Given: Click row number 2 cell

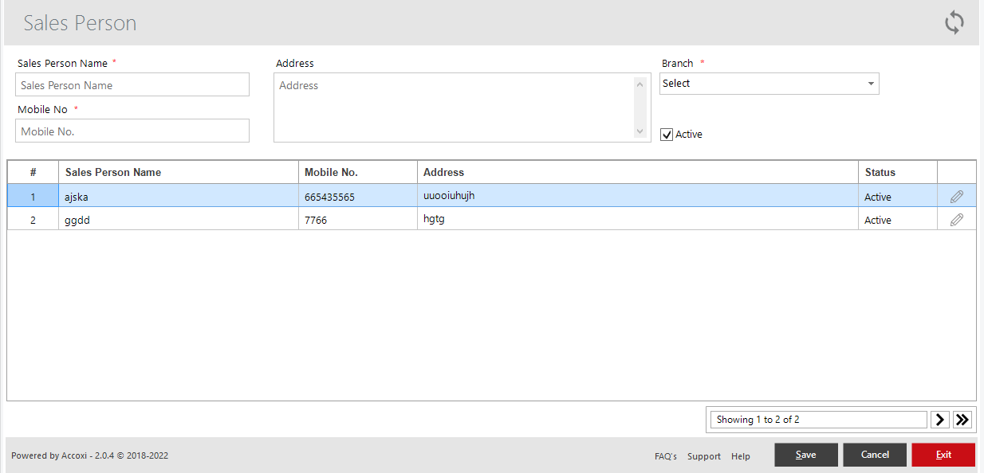Looking at the screenshot, I should point(33,219).
